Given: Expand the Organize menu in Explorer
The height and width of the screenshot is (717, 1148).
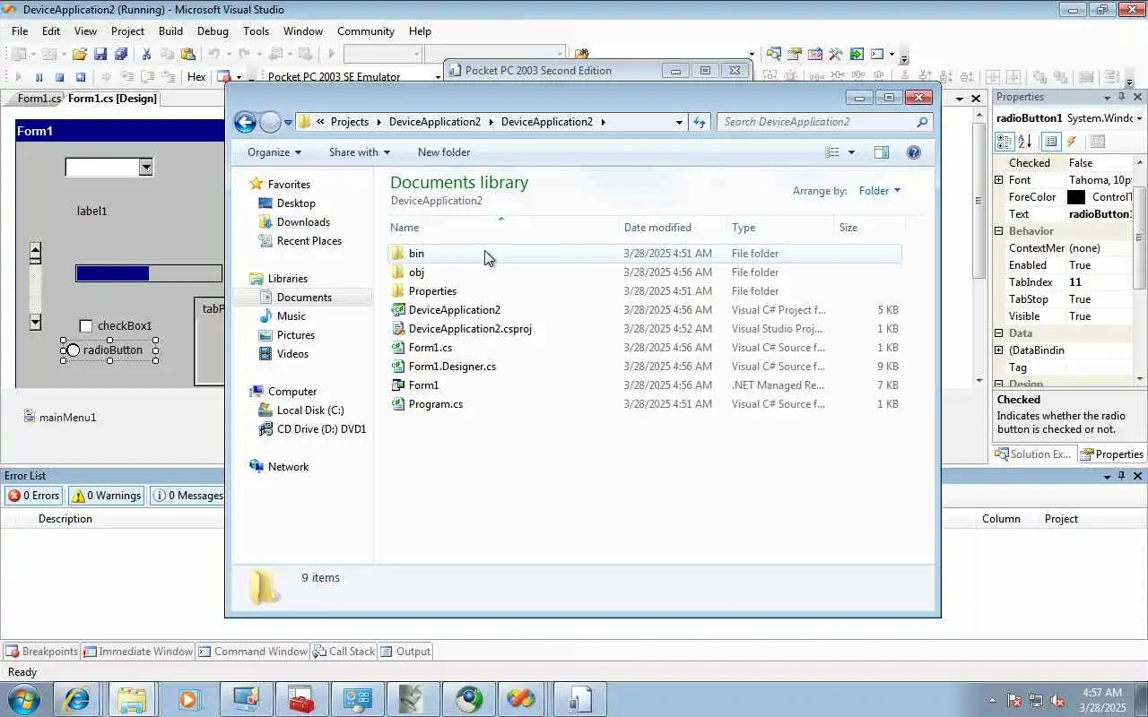Looking at the screenshot, I should point(274,152).
